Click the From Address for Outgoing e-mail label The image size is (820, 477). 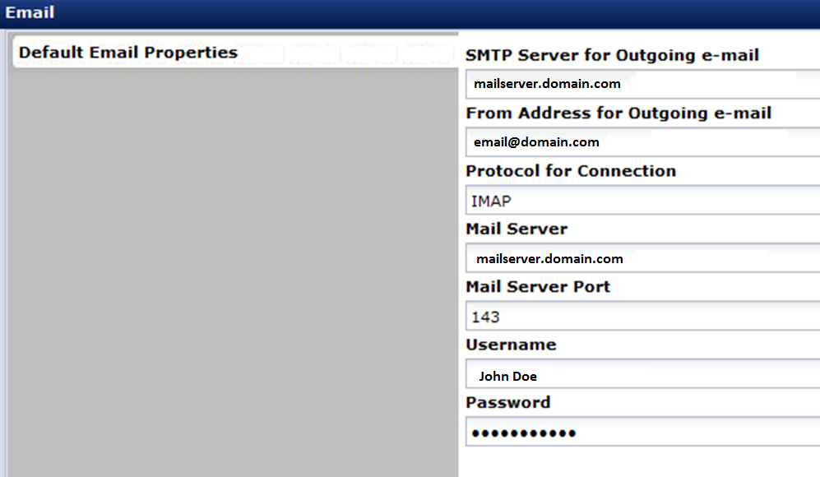tap(618, 113)
